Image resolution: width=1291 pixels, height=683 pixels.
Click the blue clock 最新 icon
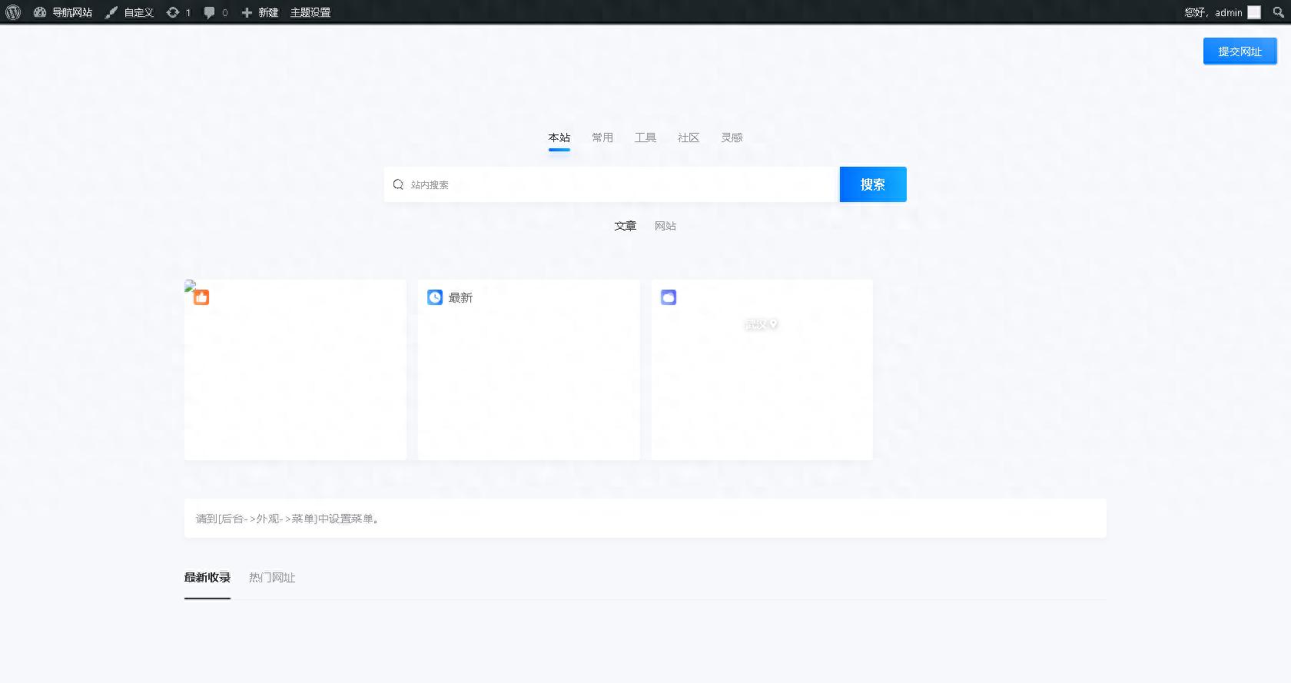[x=435, y=297]
